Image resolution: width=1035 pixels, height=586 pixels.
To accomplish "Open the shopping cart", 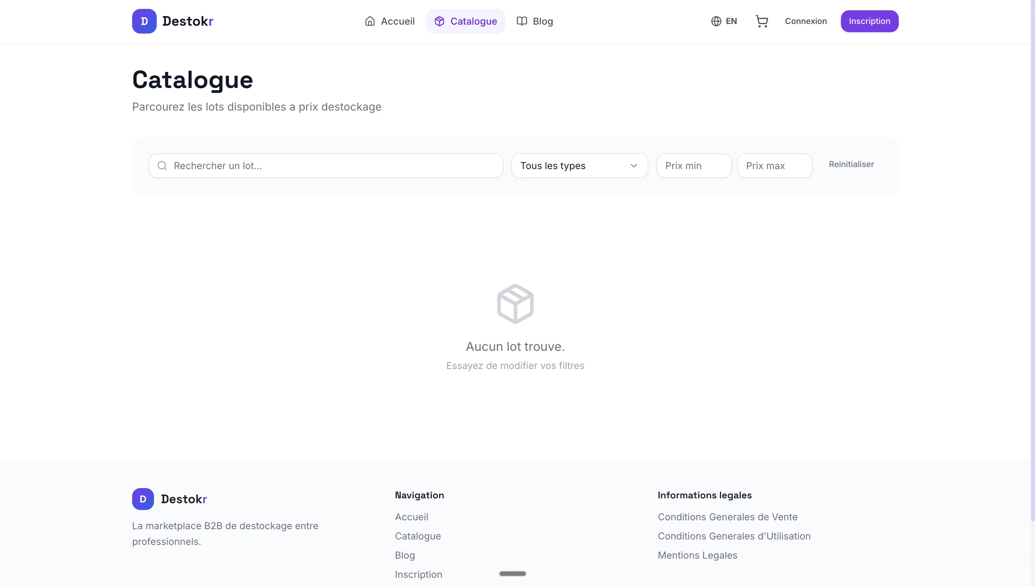I will pyautogui.click(x=762, y=21).
